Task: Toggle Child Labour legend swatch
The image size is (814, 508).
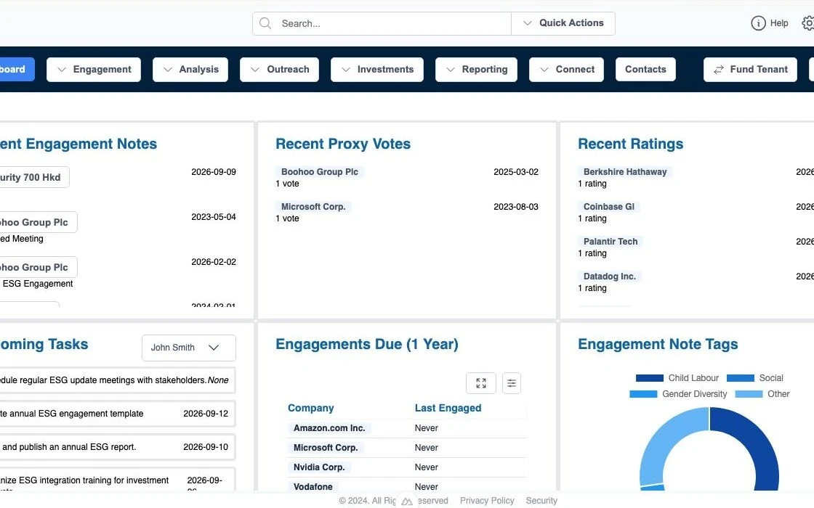Action: [650, 378]
